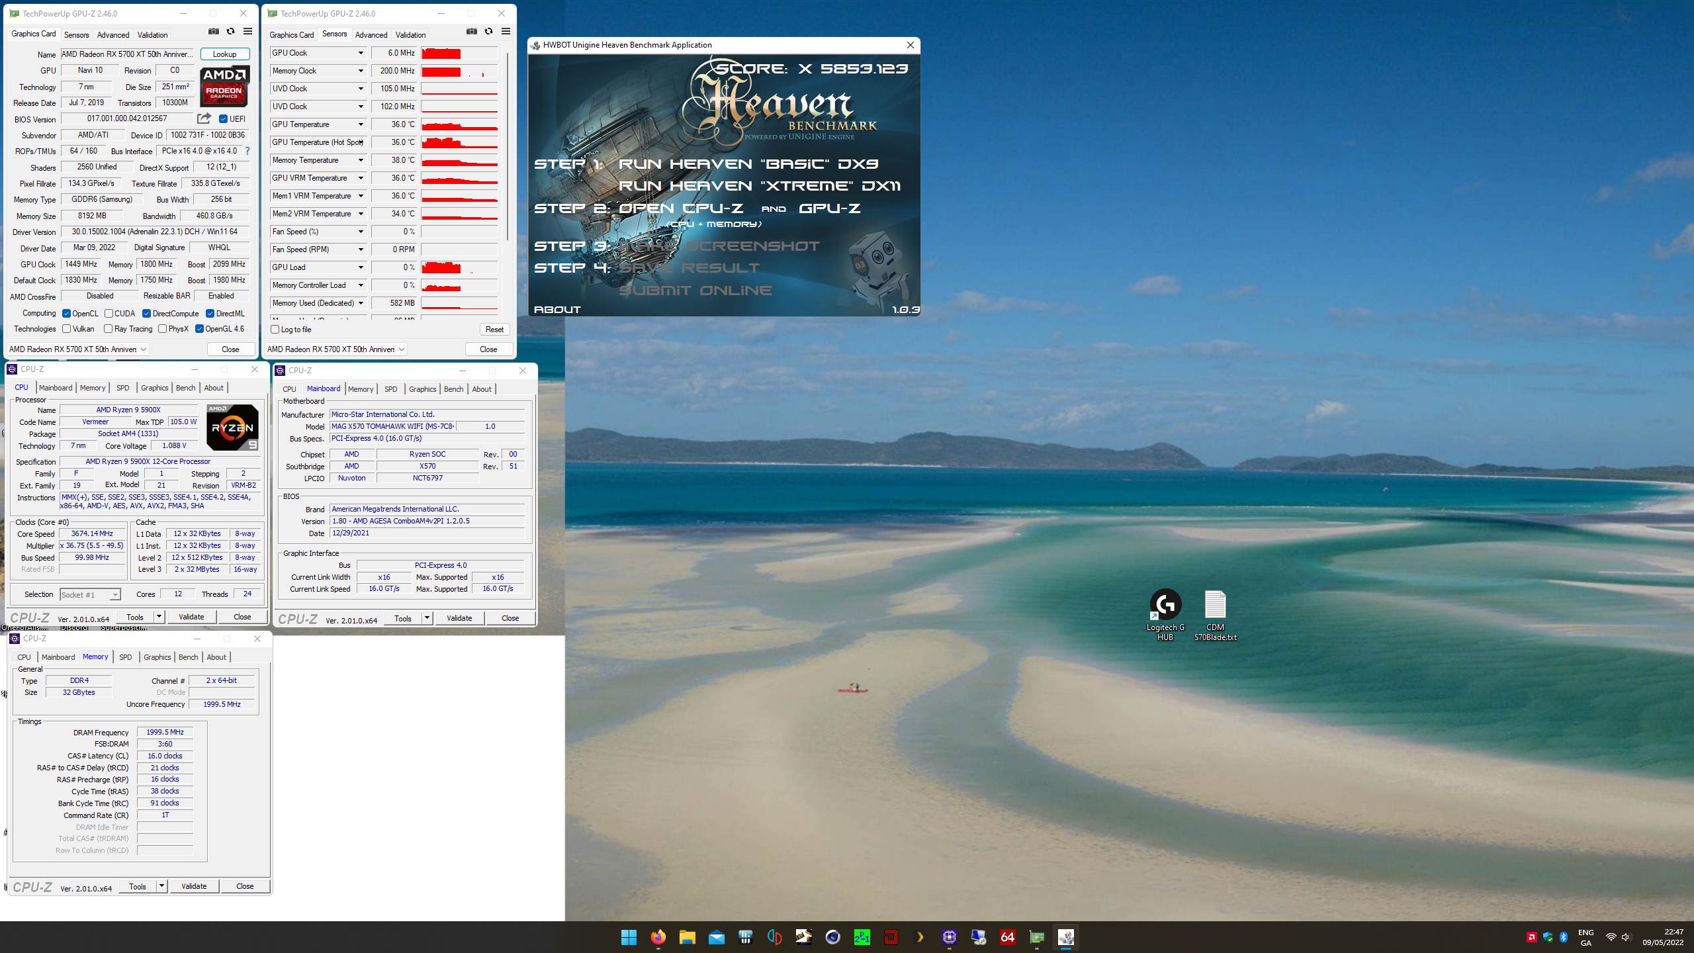This screenshot has width=1694, height=953.
Task: Switch to SPD tab in CPU-Z CPU window
Action: (123, 388)
